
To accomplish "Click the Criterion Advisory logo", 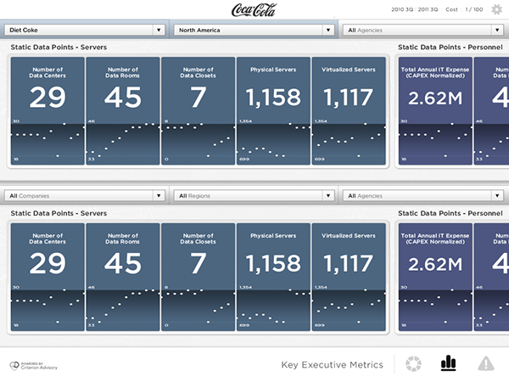I will pyautogui.click(x=33, y=366).
